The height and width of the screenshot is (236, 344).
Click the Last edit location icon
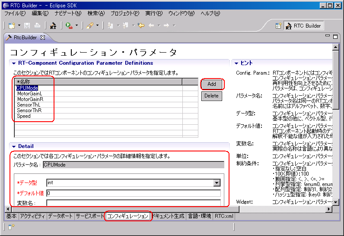[x=141, y=25]
